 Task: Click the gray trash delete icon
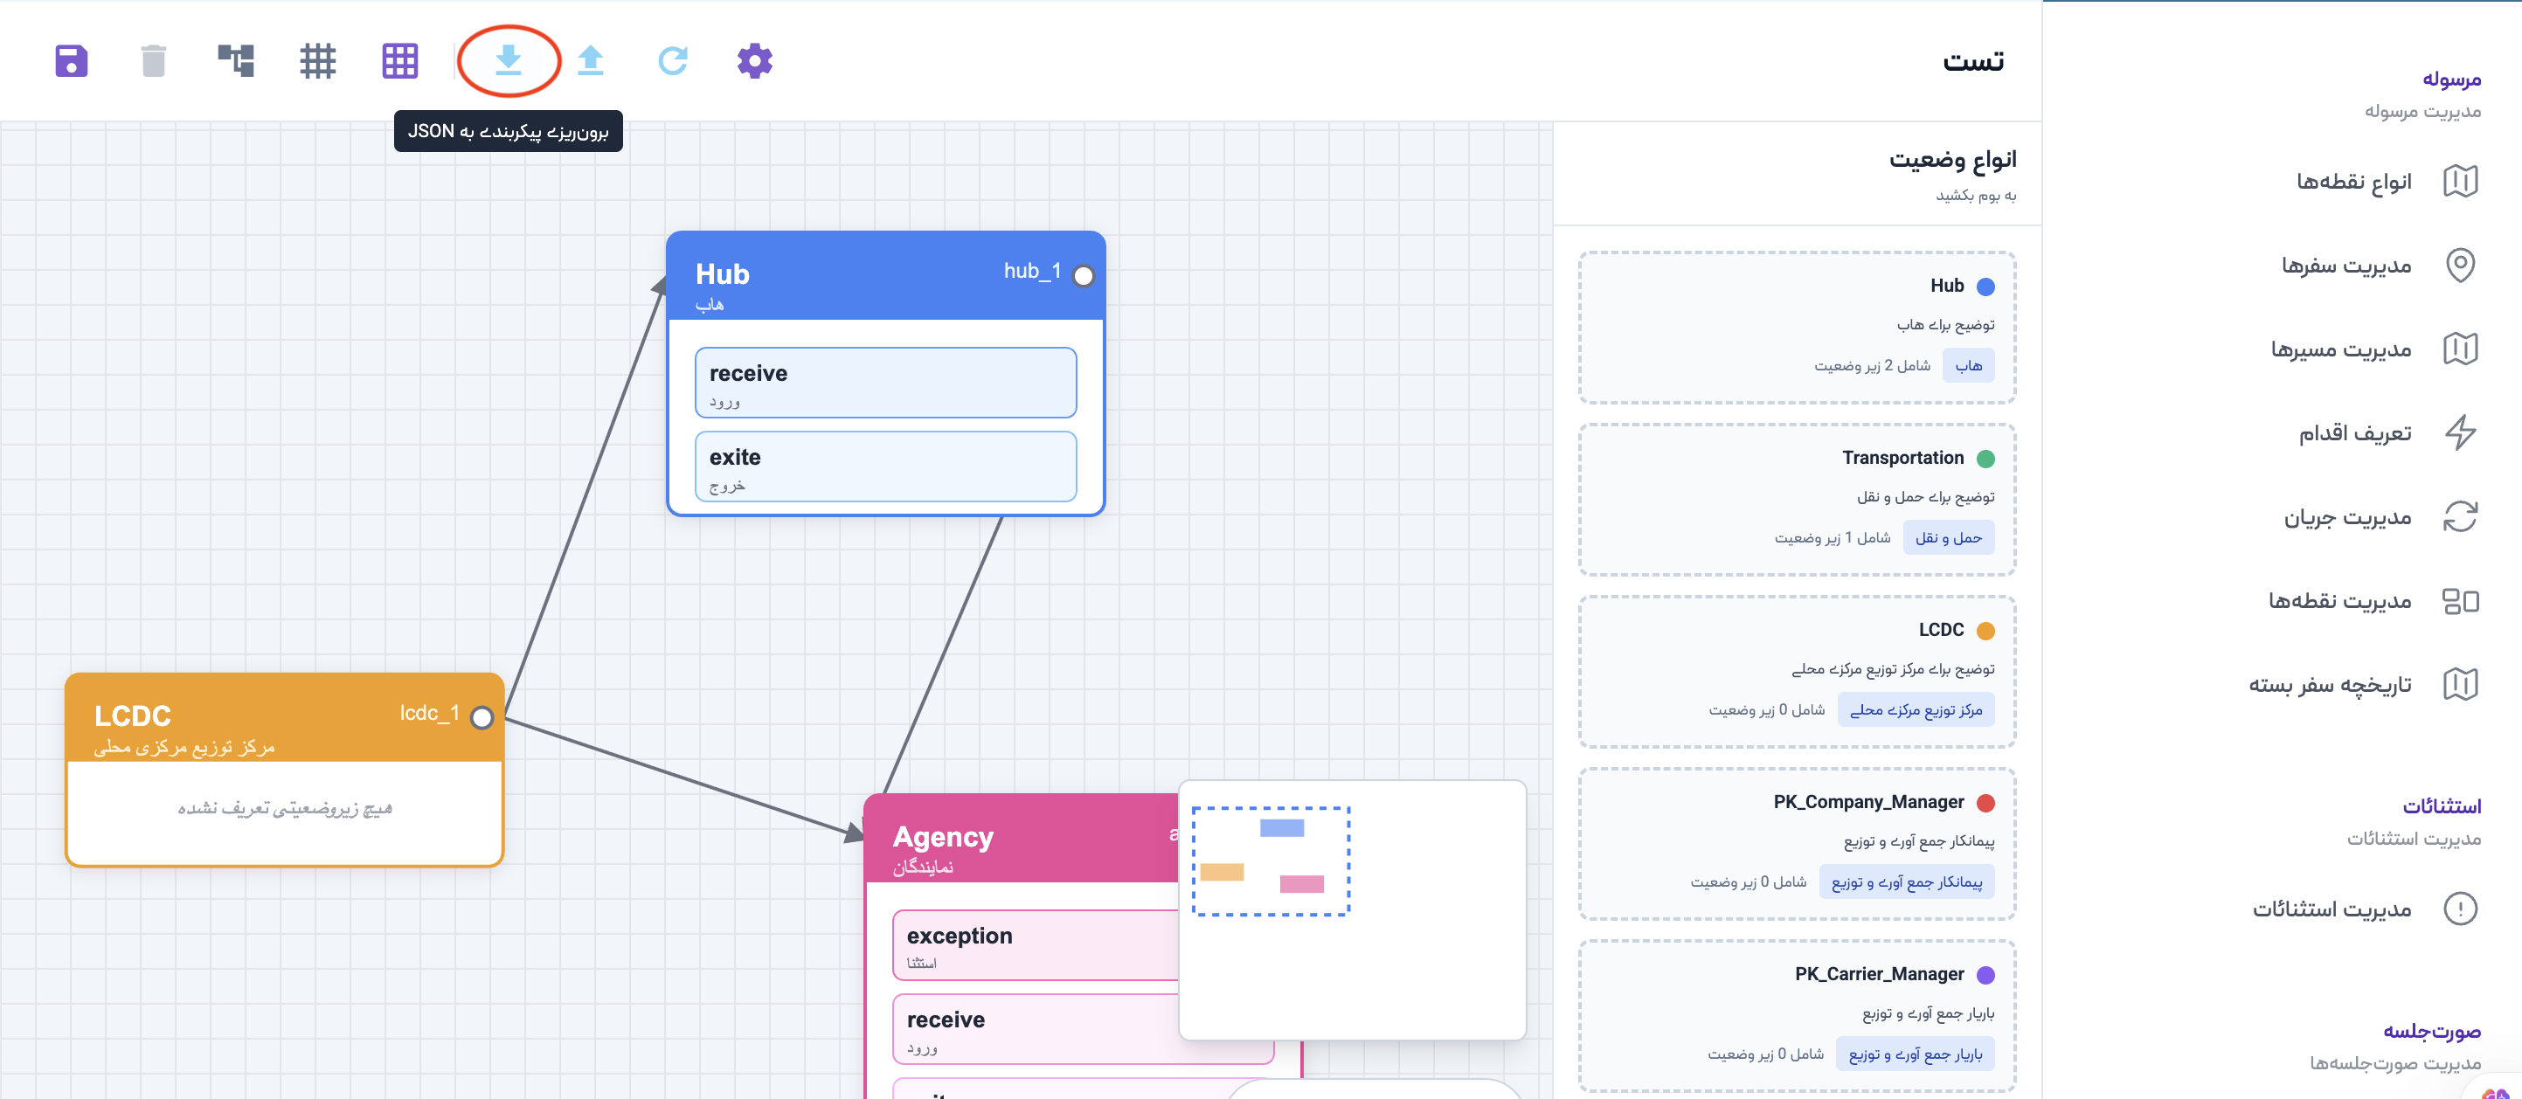coord(154,60)
